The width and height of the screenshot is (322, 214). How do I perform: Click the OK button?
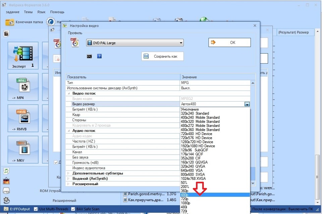(229, 42)
